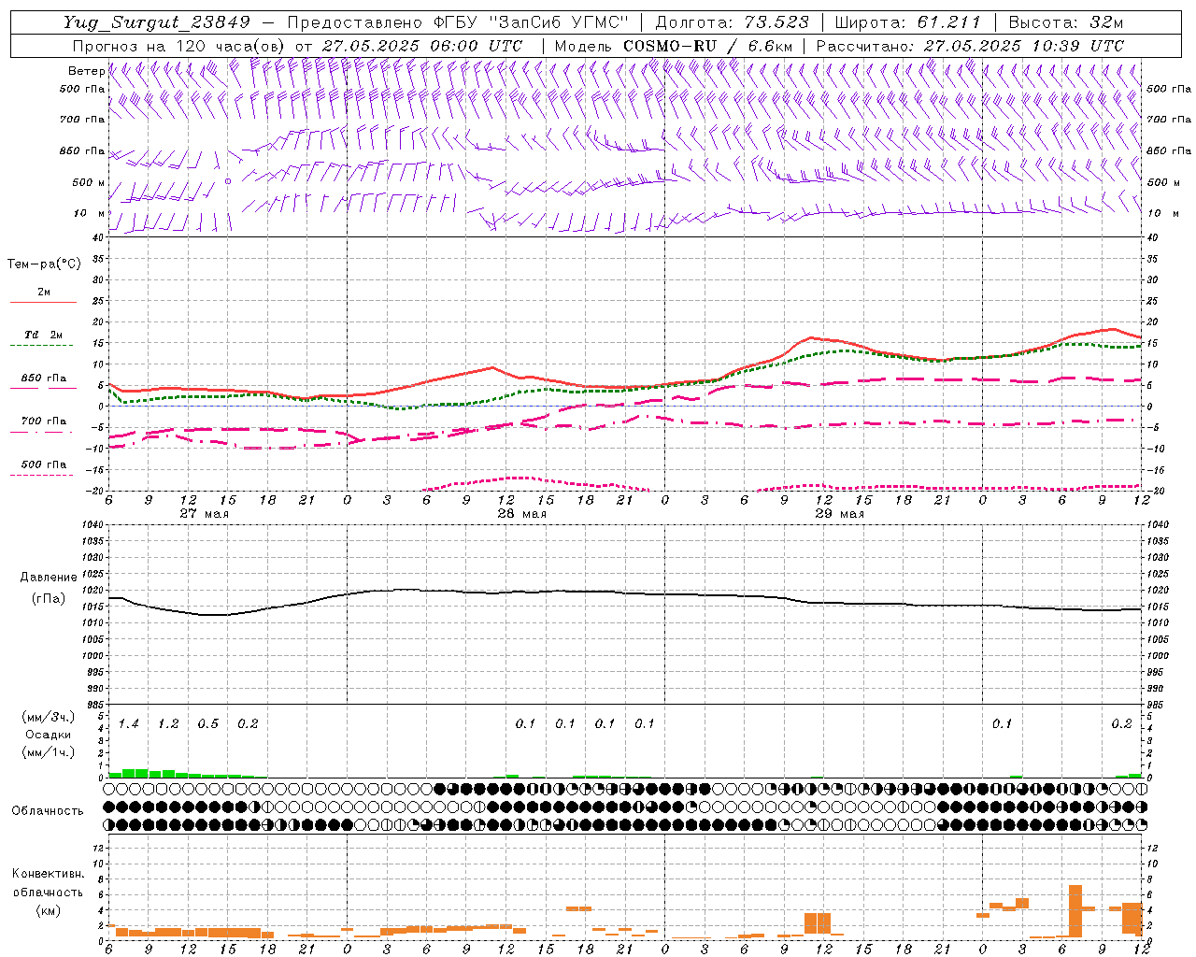The width and height of the screenshot is (1196, 957).
Task: Select the '0.5' precipitation amount value
Action: (x=208, y=724)
